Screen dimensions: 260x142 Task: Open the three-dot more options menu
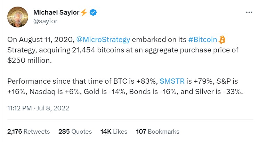point(249,12)
